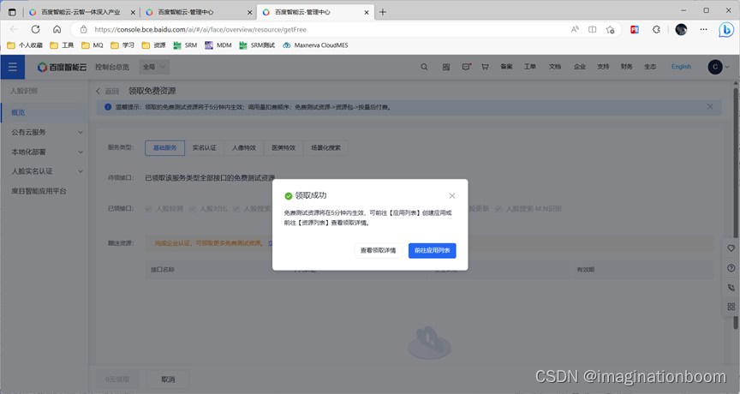Viewport: 740px width, 394px height.
Task: Click the heart feedback icon on right rail
Action: [731, 248]
